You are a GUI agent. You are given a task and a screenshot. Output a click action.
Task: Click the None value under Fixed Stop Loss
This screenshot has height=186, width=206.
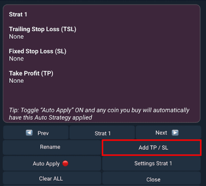click(x=16, y=59)
